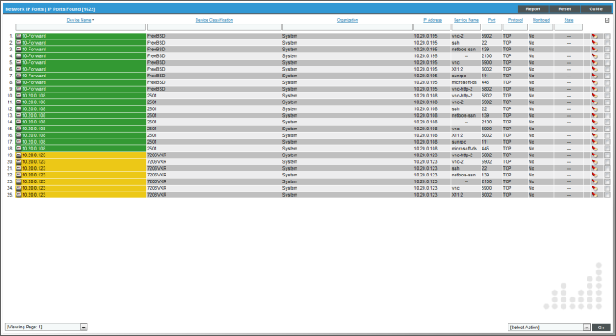Check the checkbox for row 22
This screenshot has height=336, width=616.
pos(608,175)
